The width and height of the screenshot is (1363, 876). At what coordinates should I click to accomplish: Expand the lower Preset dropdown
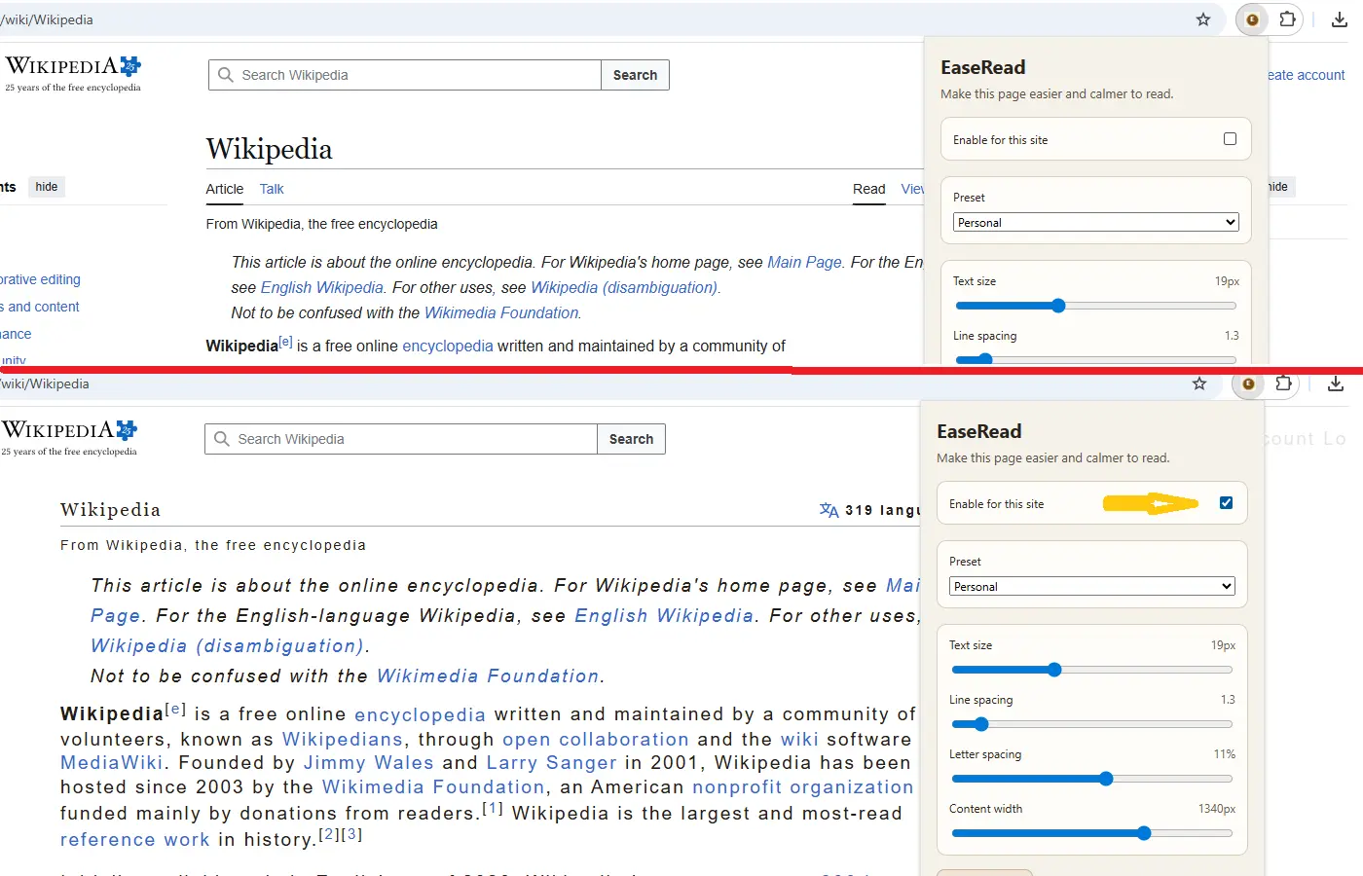(x=1091, y=586)
